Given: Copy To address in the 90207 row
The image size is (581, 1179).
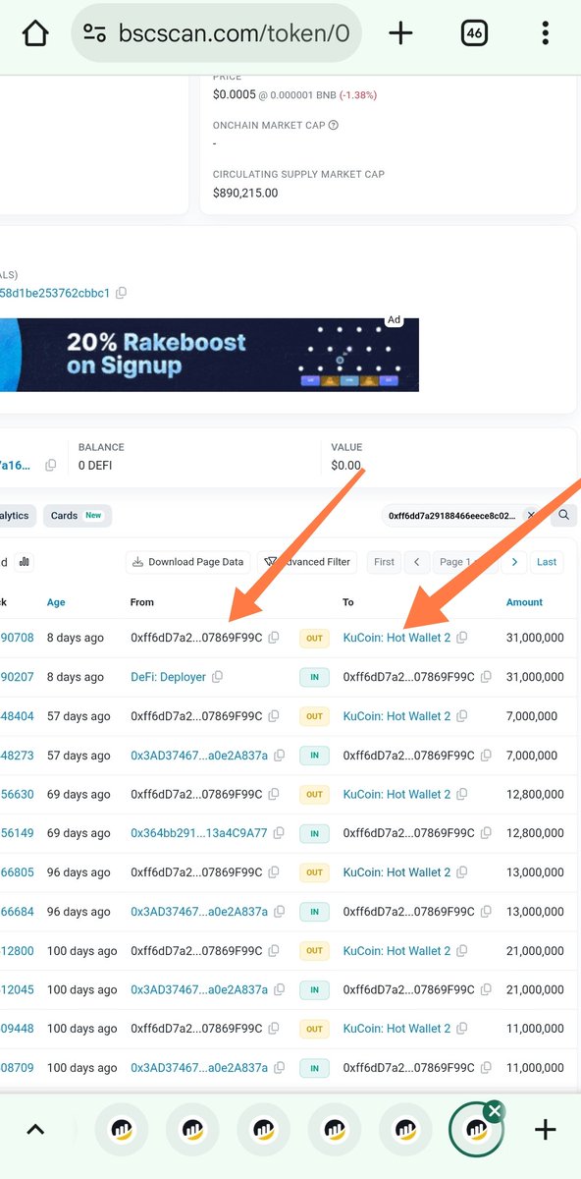Looking at the screenshot, I should coord(486,677).
